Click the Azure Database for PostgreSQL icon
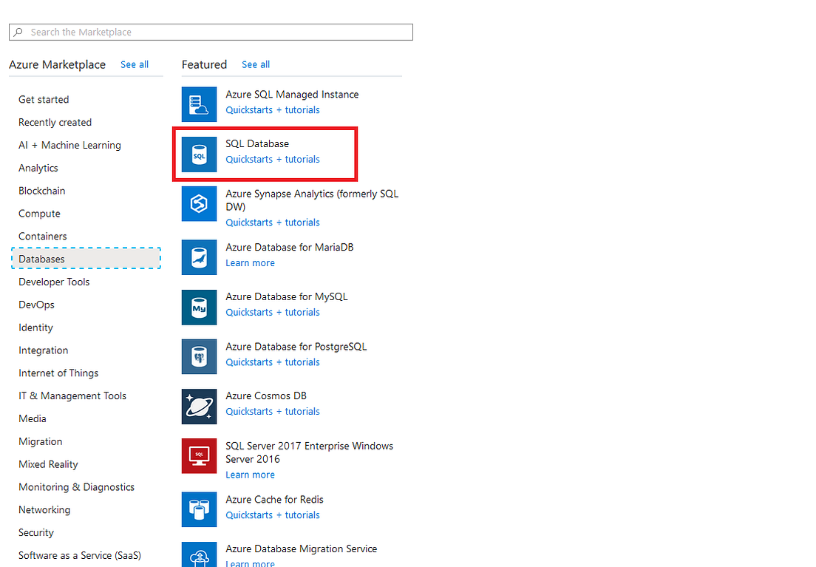 tap(199, 356)
